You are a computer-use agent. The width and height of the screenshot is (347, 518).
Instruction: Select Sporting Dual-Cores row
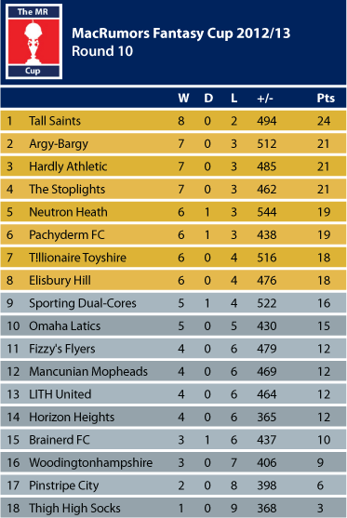coord(173,303)
